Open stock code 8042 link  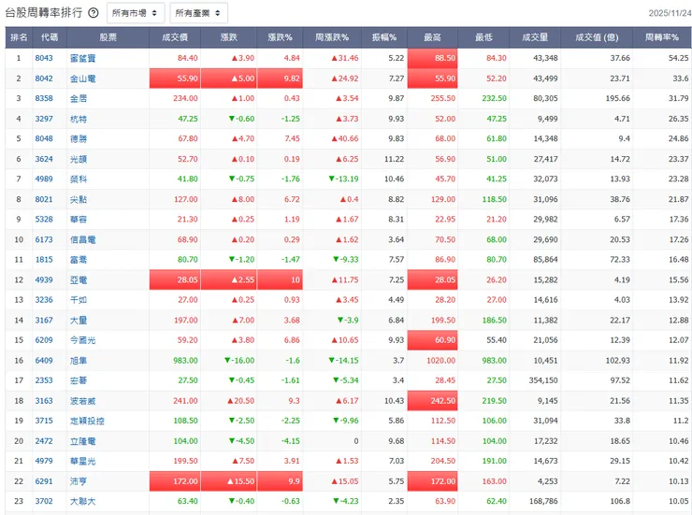tap(44, 78)
